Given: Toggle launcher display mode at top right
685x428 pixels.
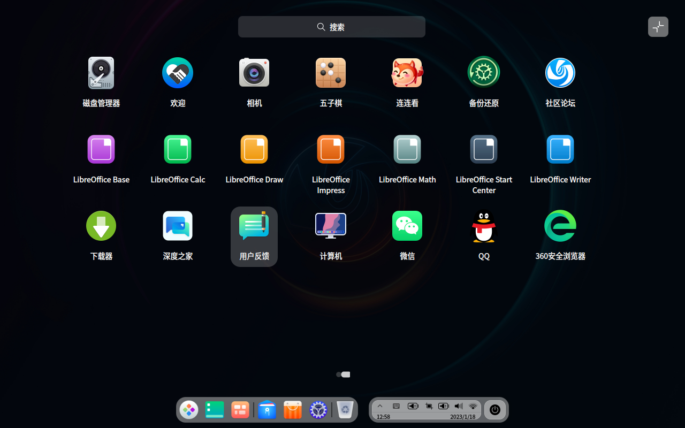Looking at the screenshot, I should (x=658, y=26).
